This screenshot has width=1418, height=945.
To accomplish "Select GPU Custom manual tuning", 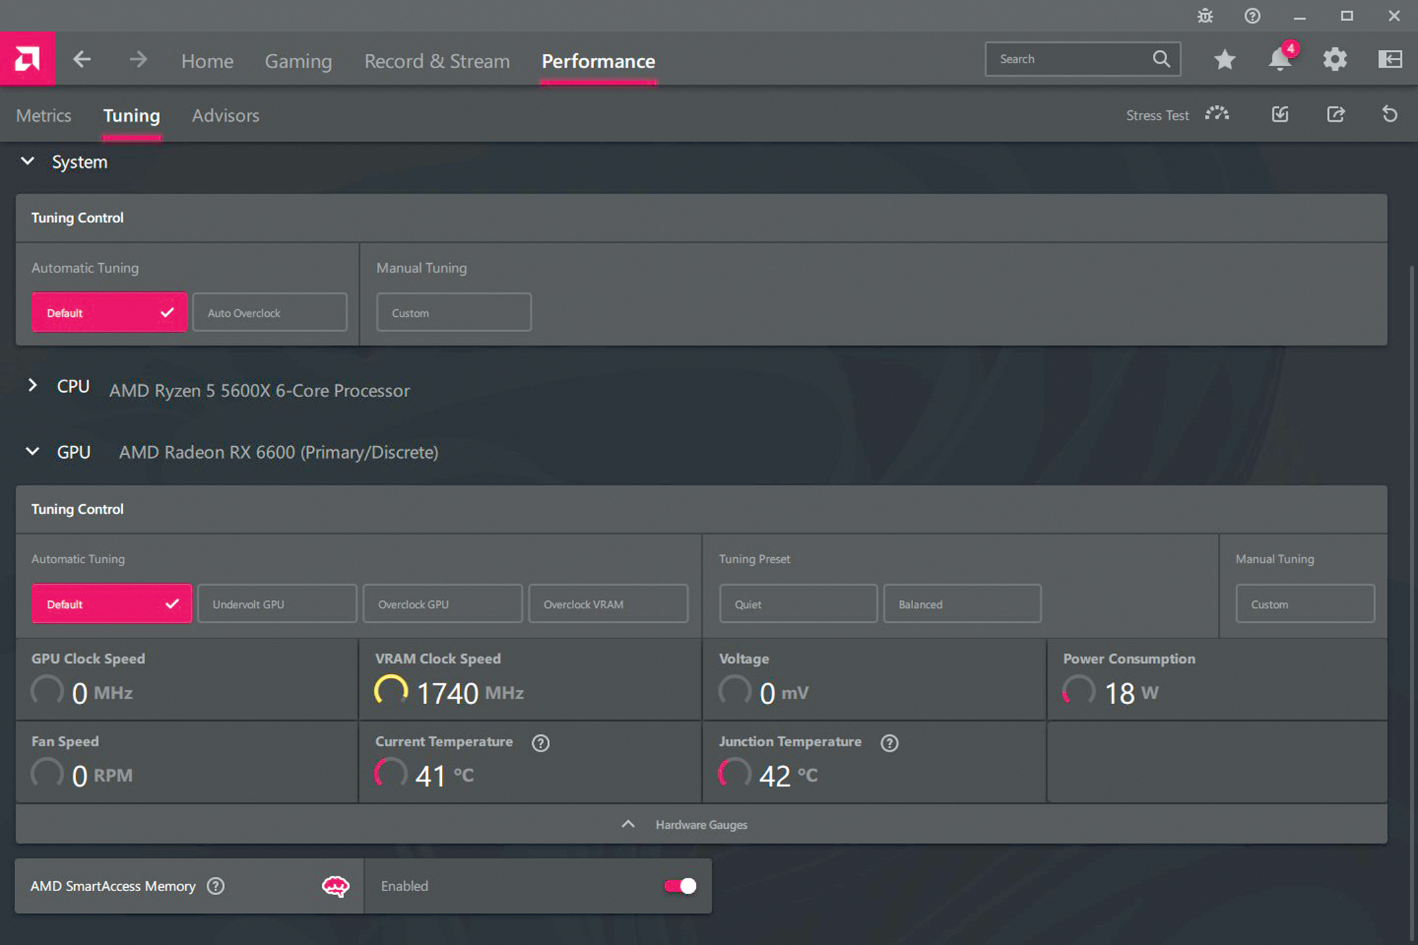I will point(1305,604).
